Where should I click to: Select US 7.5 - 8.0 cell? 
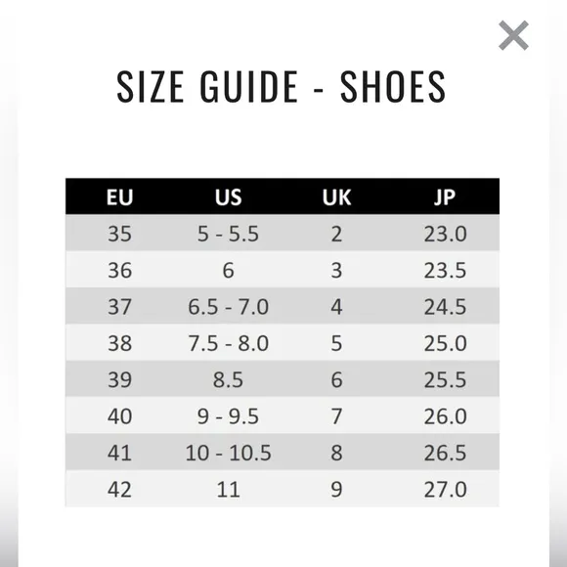click(228, 343)
